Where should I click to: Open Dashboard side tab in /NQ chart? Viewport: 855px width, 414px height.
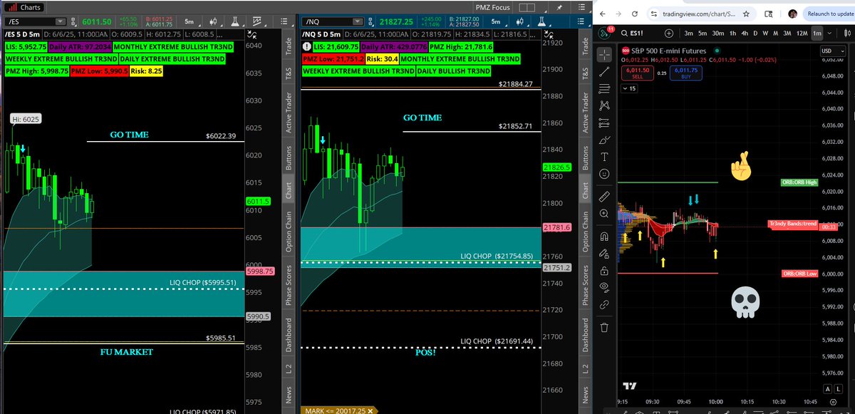click(586, 335)
